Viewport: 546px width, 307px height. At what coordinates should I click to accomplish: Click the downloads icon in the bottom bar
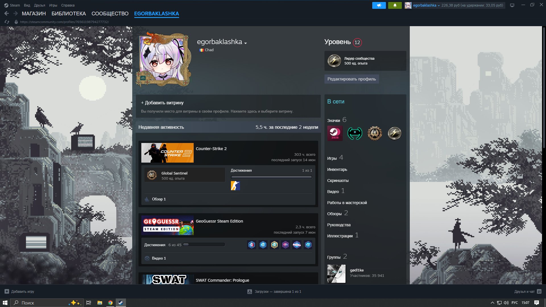point(250,291)
